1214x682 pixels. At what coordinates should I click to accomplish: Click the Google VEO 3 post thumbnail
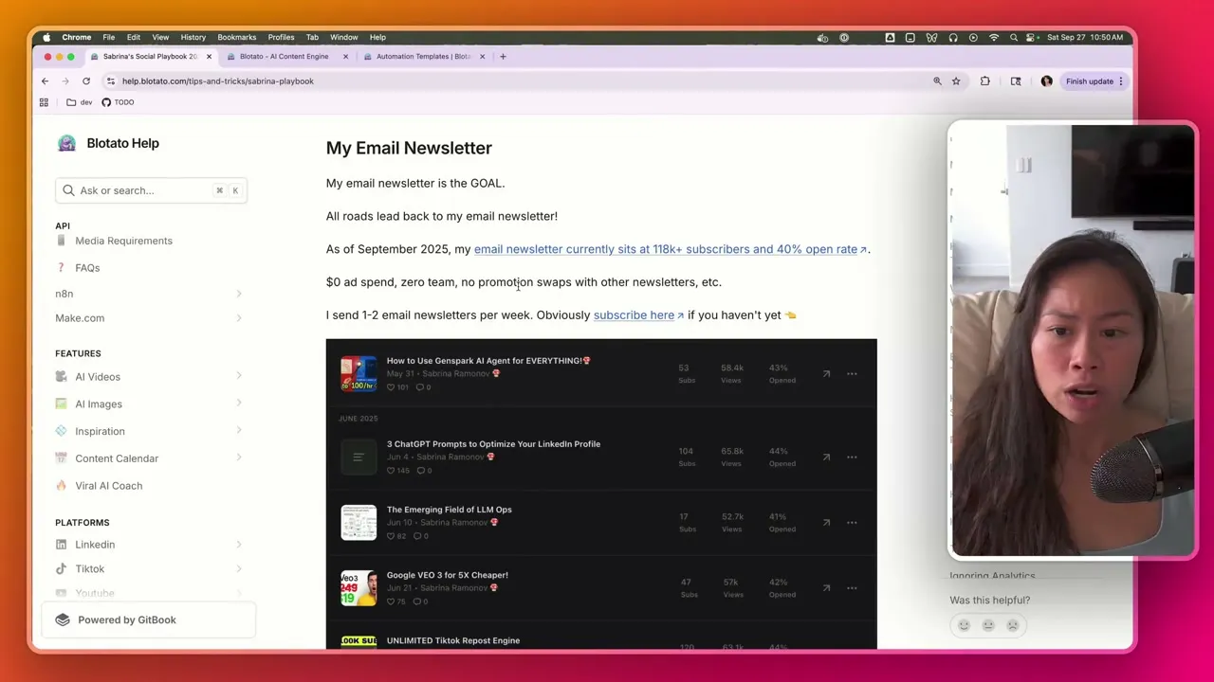[x=359, y=588]
